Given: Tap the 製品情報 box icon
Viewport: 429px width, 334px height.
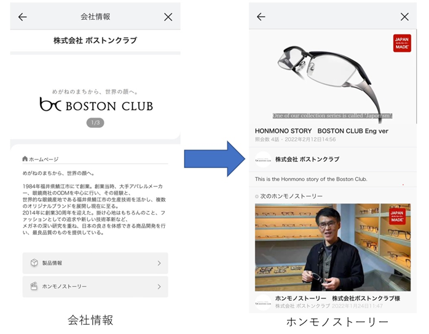Looking at the screenshot, I should tap(34, 263).
